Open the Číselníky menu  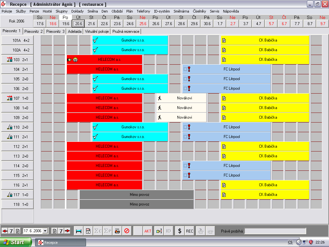click(x=200, y=11)
